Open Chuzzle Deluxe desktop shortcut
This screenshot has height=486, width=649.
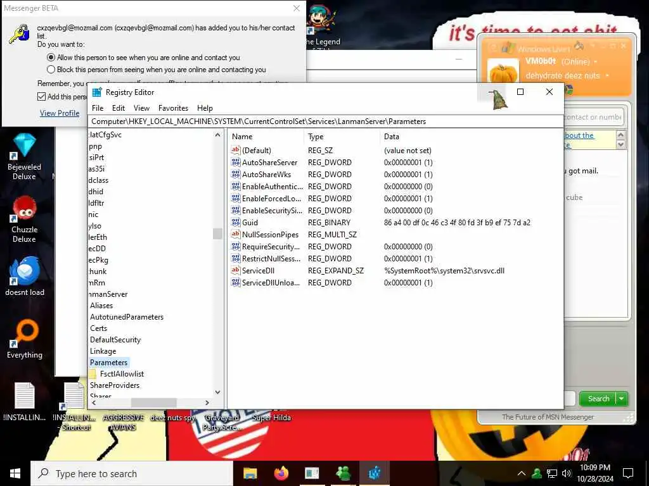coord(25,219)
